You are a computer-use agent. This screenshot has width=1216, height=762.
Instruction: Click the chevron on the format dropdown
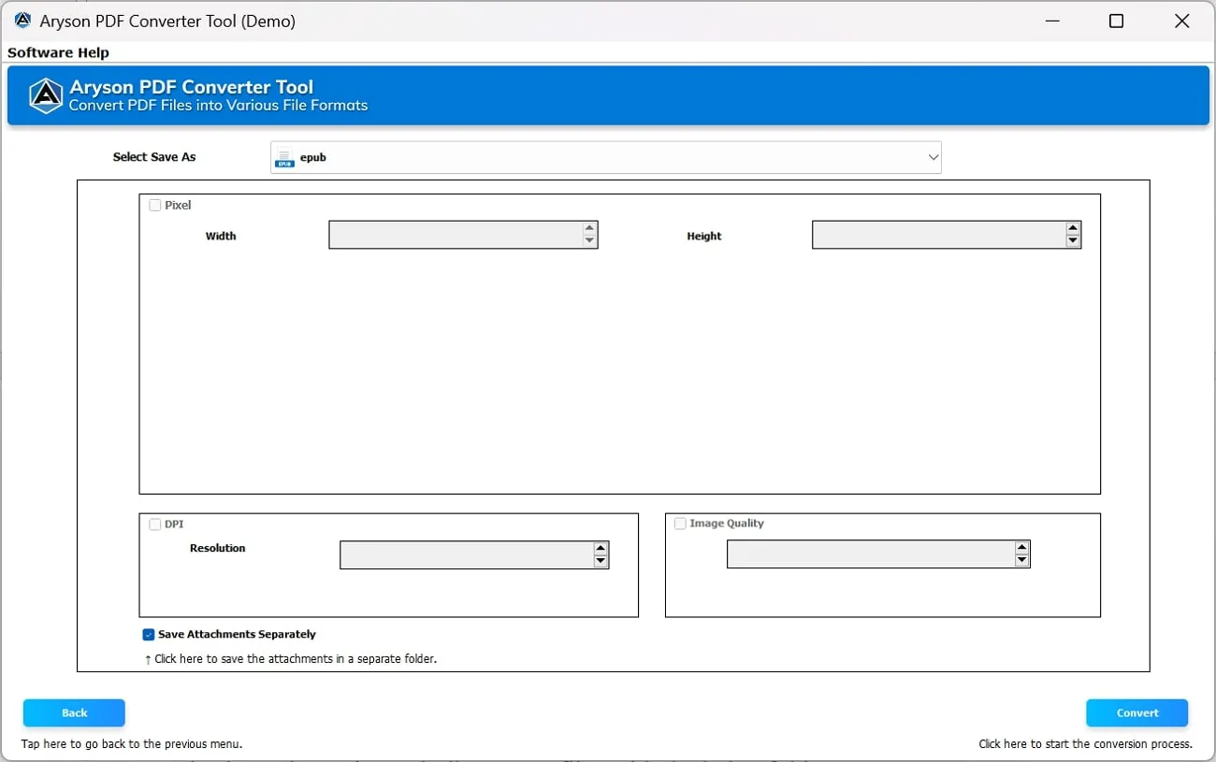click(933, 157)
